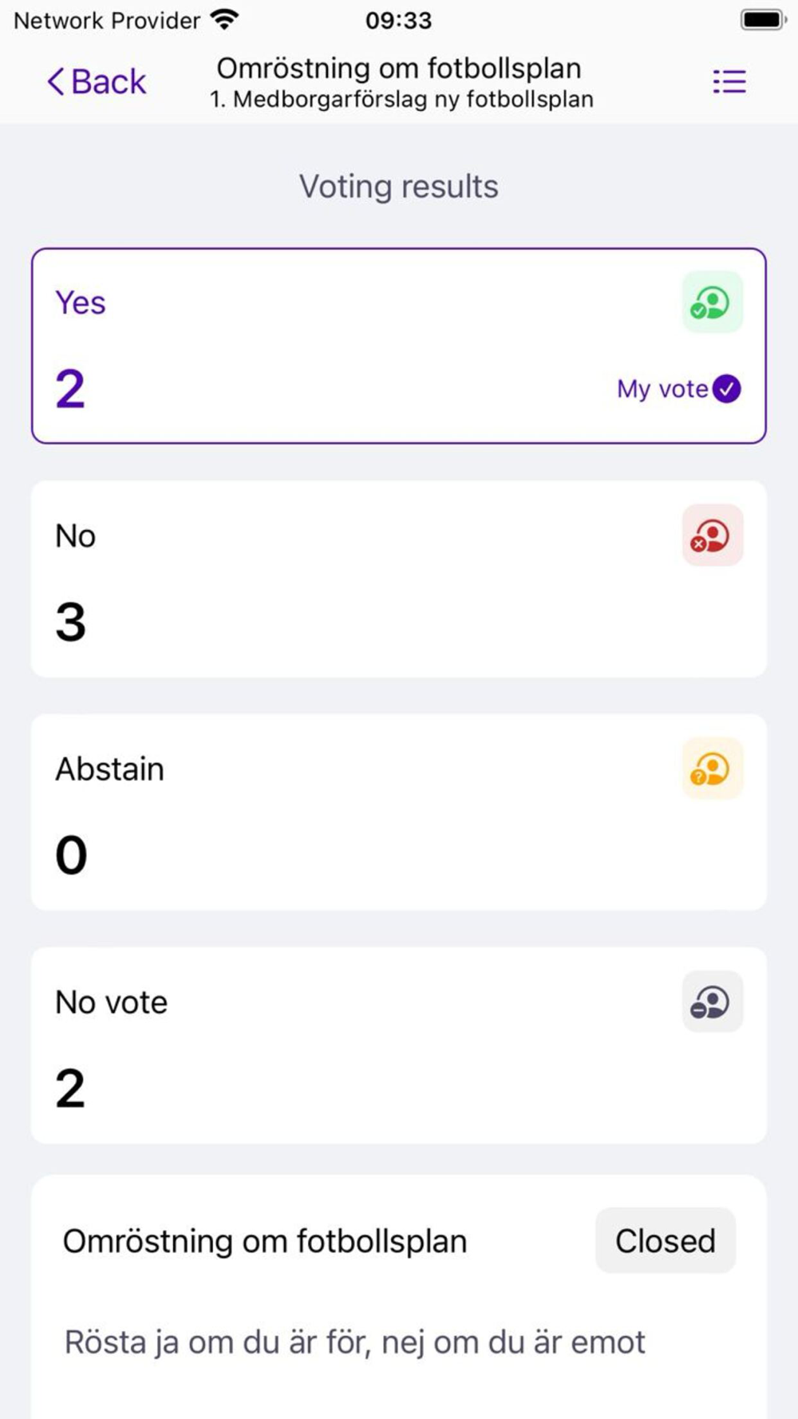
Task: Click the Closed status badge
Action: tap(665, 1240)
